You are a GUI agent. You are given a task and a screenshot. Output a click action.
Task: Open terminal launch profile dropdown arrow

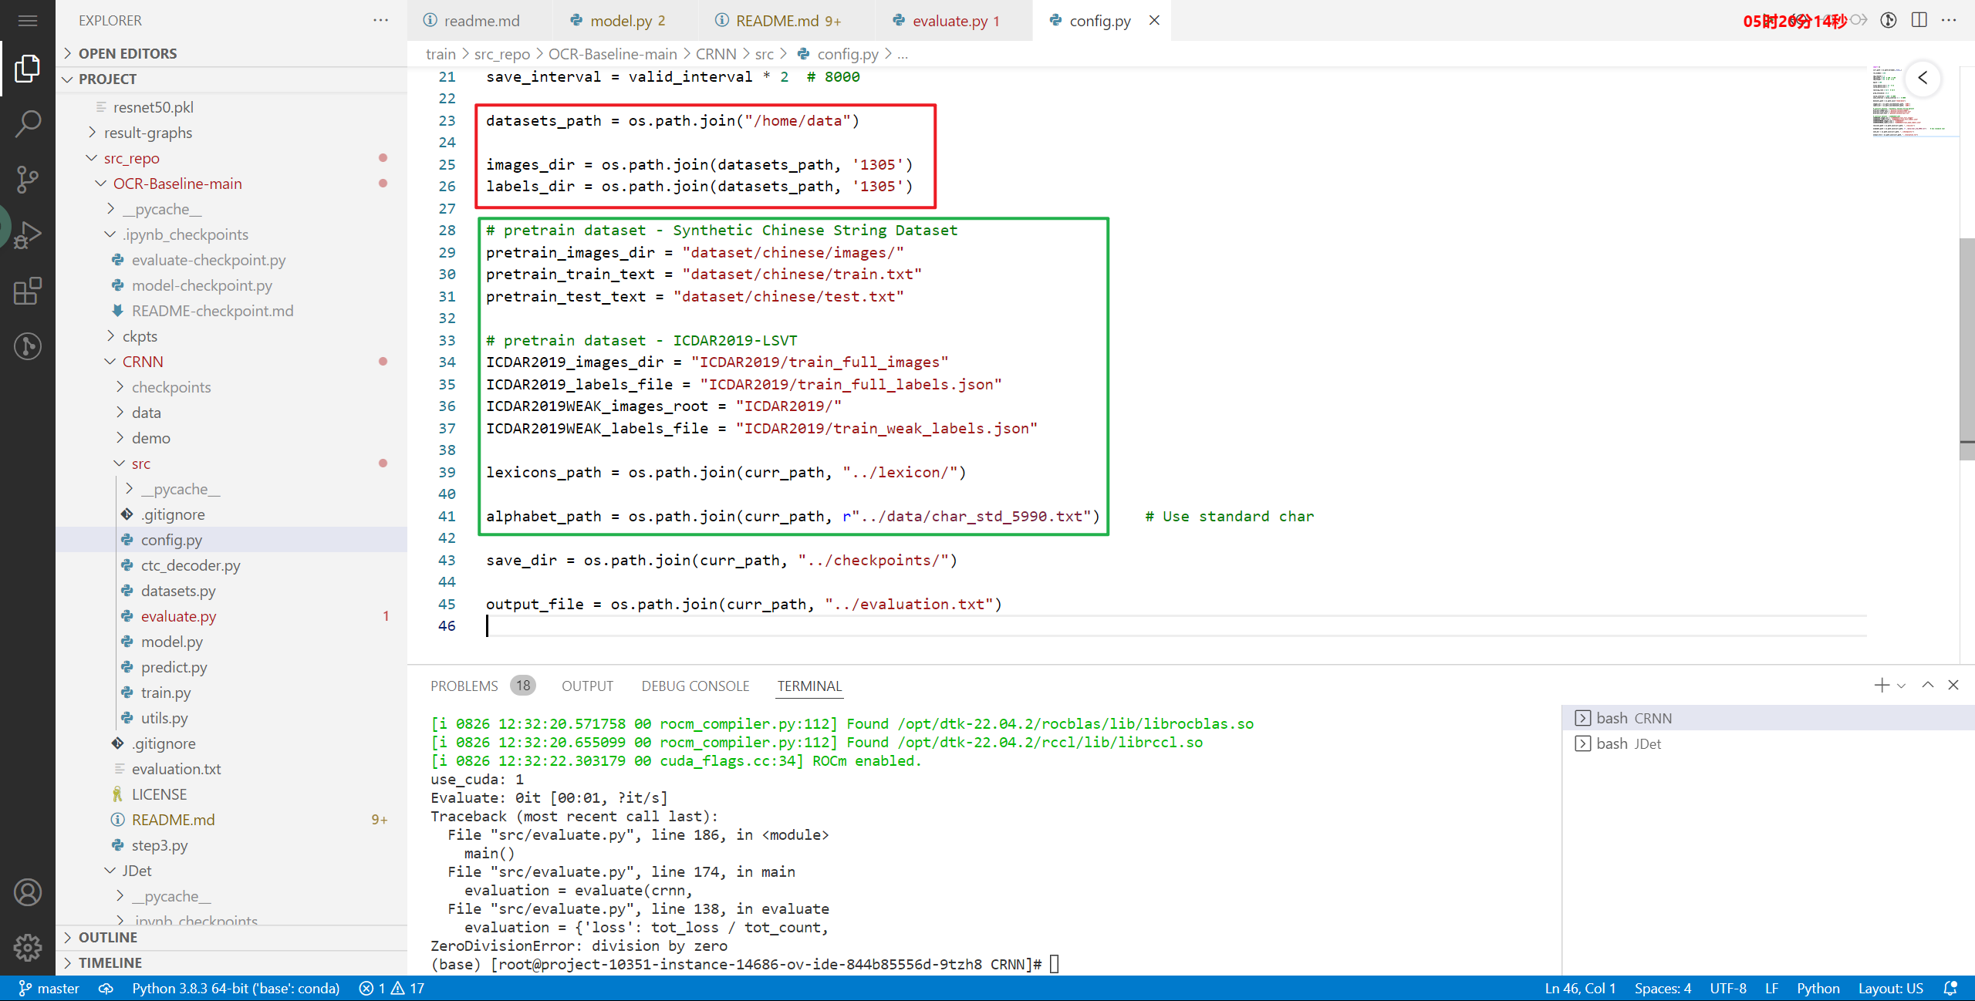click(1901, 686)
